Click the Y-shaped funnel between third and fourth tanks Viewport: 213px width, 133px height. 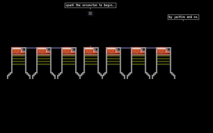tap(80, 76)
